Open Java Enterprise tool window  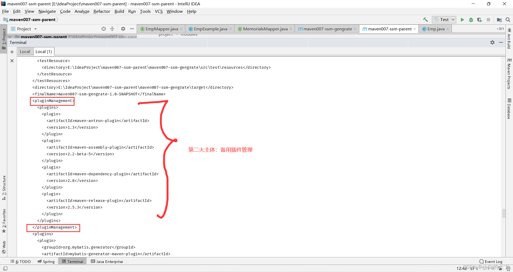tap(107, 262)
